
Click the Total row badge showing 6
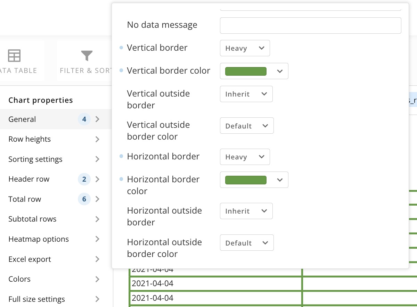pyautogui.click(x=84, y=199)
